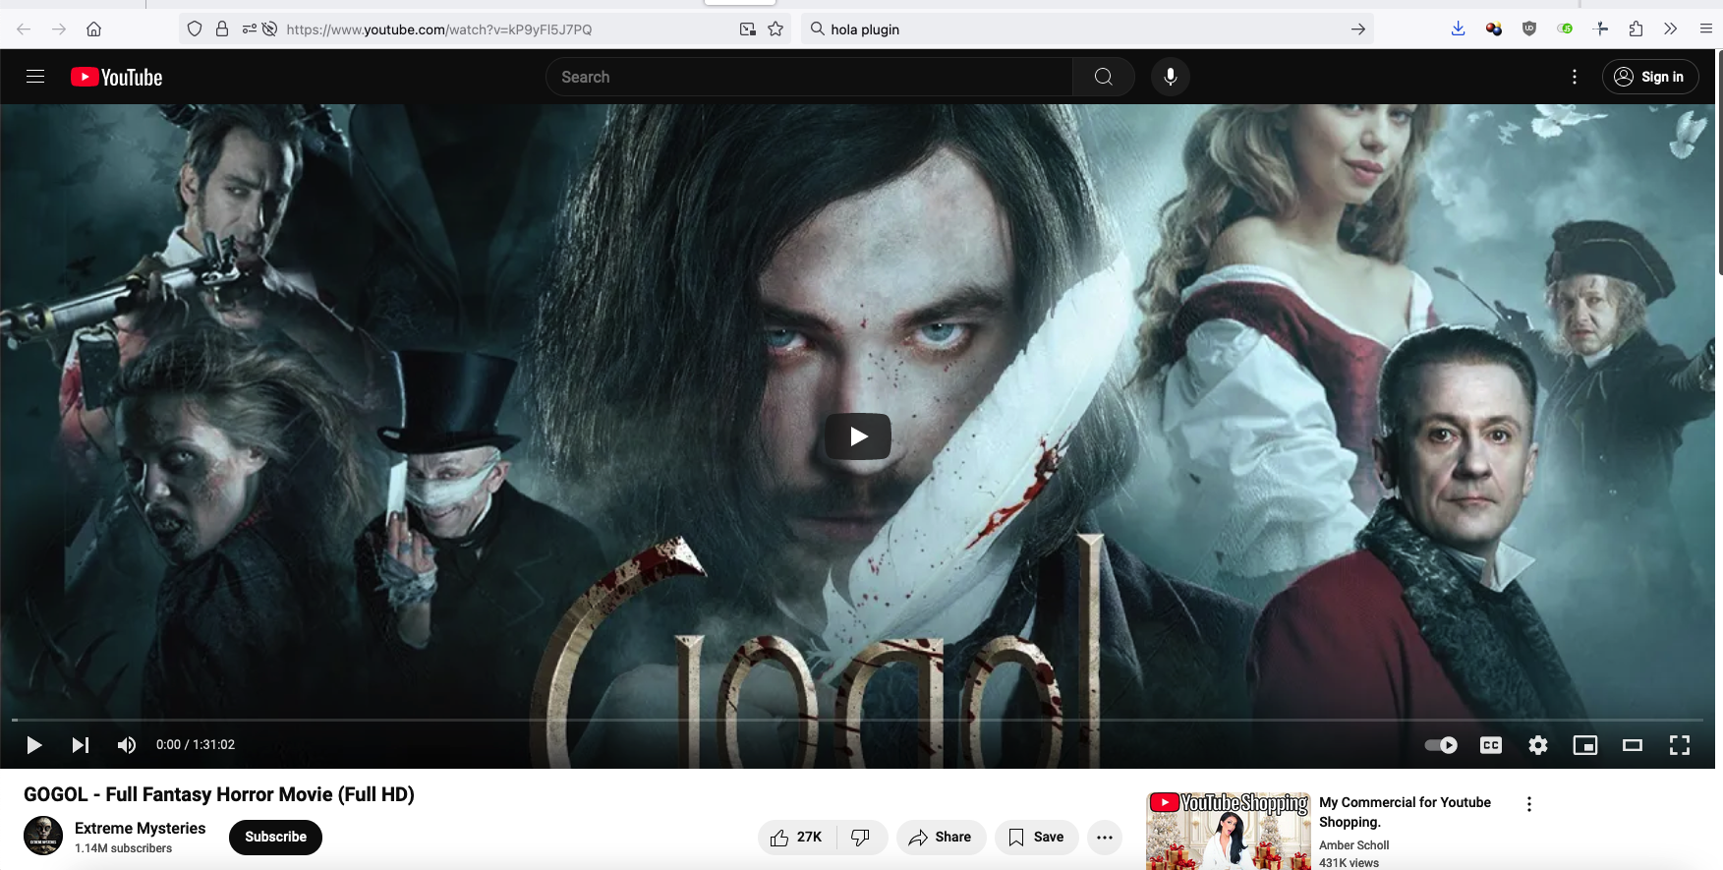Open the YouTube guide hamburger menu
Viewport: 1723px width, 870px height.
point(35,77)
